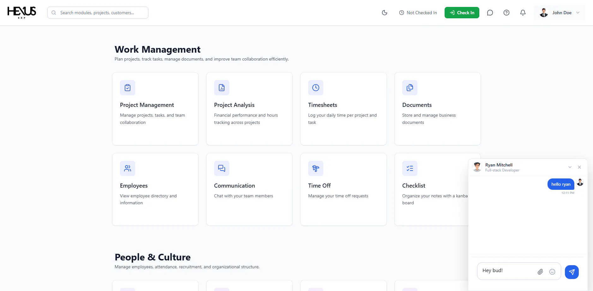Image resolution: width=593 pixels, height=291 pixels.
Task: Click the 'hello ryan' chat message bubble
Action: [561, 184]
